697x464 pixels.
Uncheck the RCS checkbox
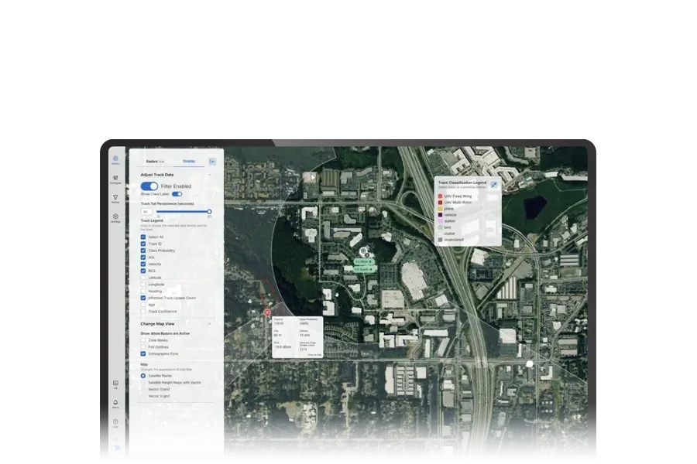click(x=143, y=271)
